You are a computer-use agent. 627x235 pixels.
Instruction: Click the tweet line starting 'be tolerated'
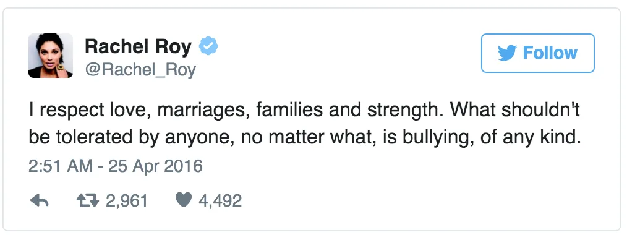(x=304, y=139)
